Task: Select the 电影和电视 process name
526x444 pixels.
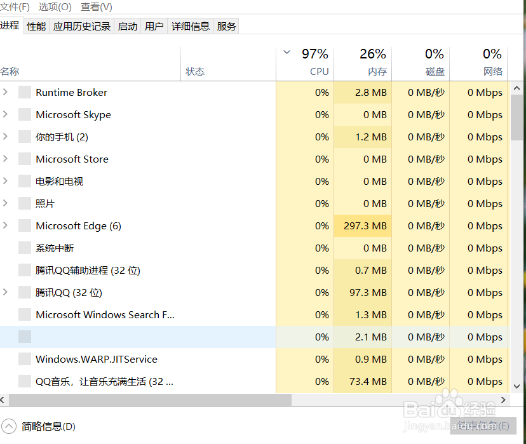Action: point(59,182)
